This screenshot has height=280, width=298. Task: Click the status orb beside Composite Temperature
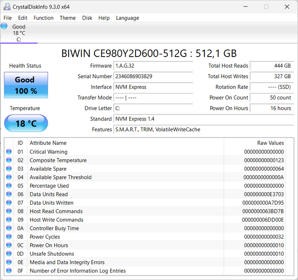pyautogui.click(x=9, y=160)
